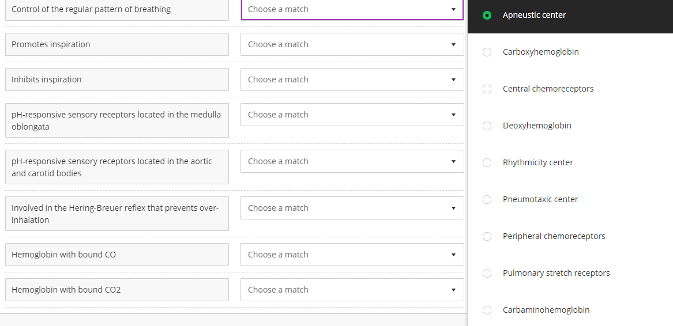This screenshot has height=326, width=673.
Task: Select the Pneumotaxic center radio option
Action: pyautogui.click(x=487, y=199)
